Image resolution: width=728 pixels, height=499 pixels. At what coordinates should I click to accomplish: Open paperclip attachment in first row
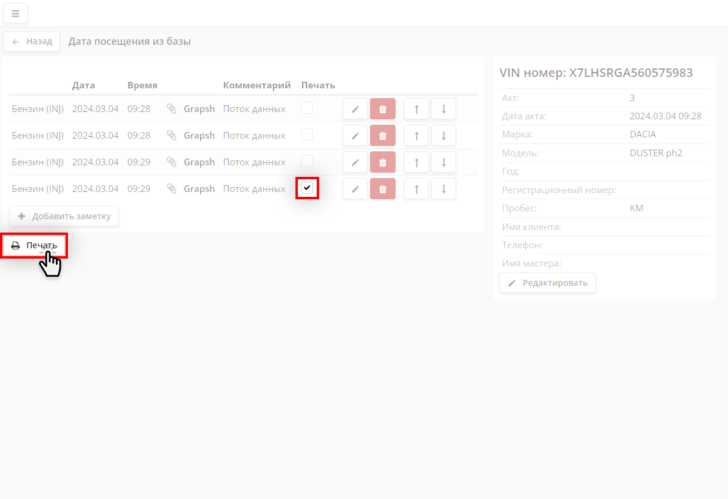(172, 109)
